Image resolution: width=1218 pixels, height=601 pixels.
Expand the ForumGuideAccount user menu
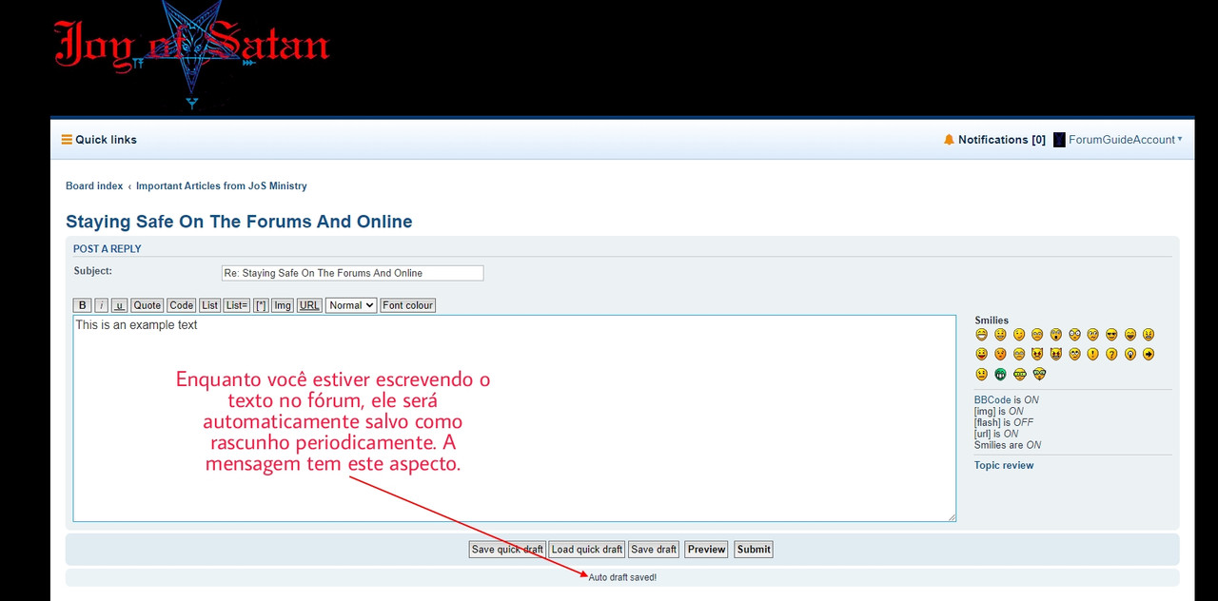tap(1125, 140)
